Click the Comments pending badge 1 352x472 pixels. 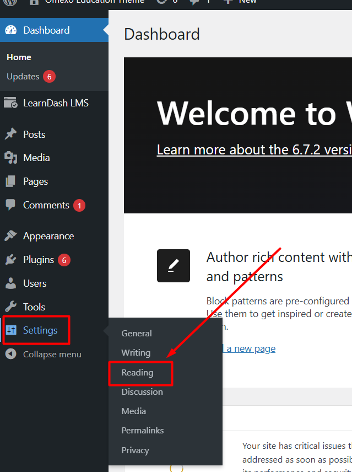(x=79, y=205)
